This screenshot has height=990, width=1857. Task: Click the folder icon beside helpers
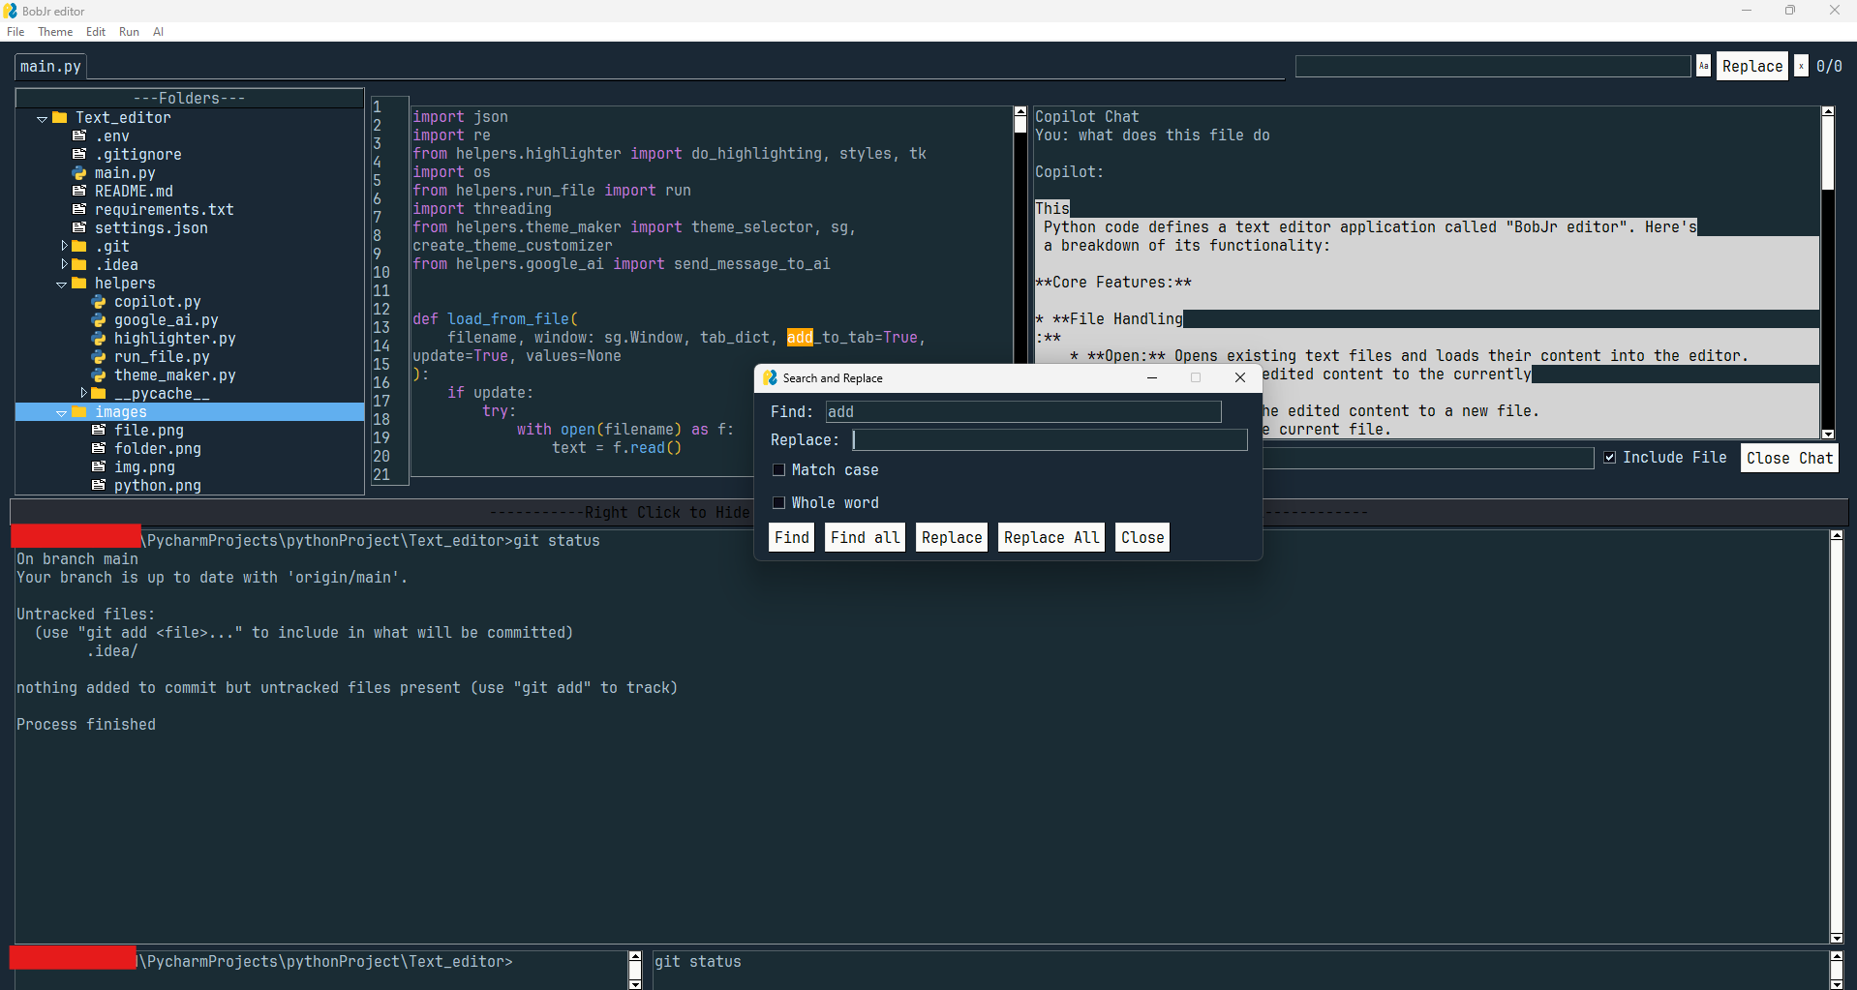coord(81,283)
